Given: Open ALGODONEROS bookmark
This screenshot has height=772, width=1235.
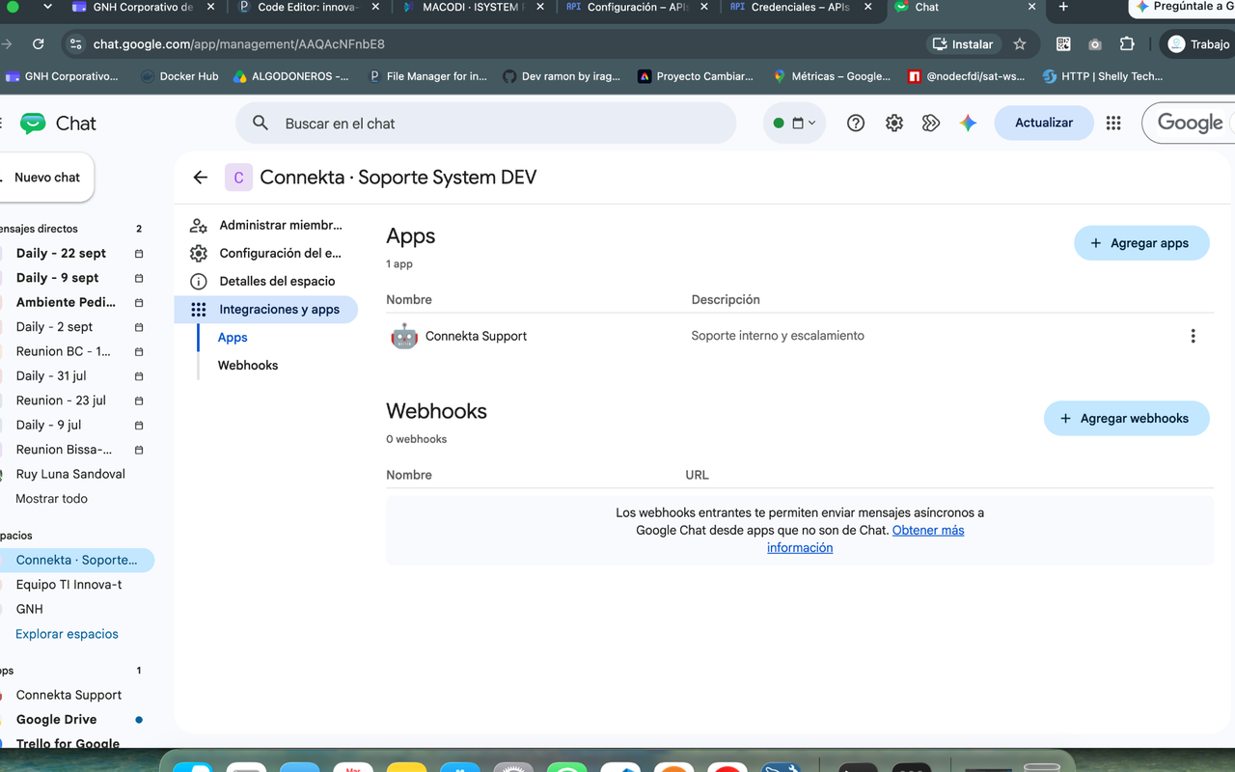Looking at the screenshot, I should coord(290,76).
